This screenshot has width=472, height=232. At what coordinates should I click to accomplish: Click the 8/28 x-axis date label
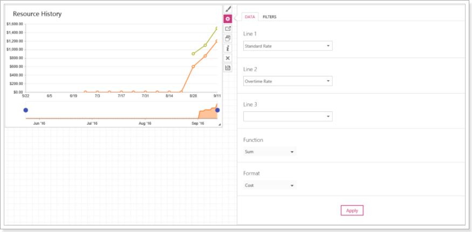click(x=193, y=96)
